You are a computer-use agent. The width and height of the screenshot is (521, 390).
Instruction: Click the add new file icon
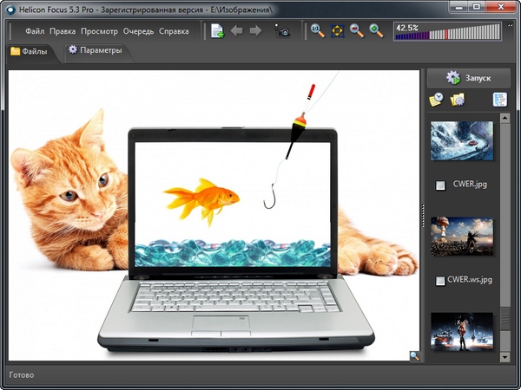pos(217,31)
